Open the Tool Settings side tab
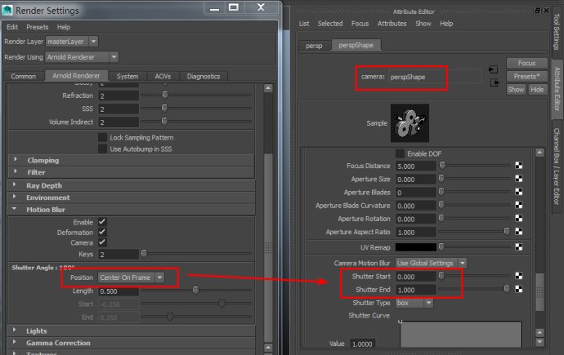 557,32
